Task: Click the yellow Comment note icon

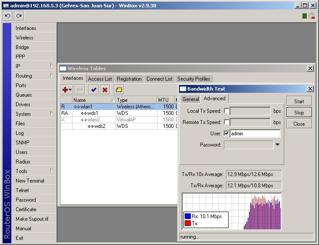Action: tap(119, 90)
